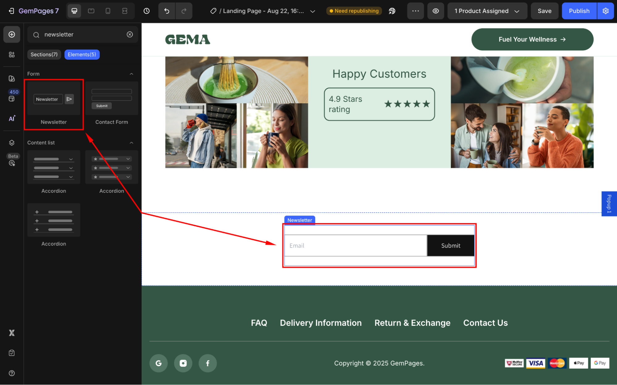Switch to Sections(7) tab
The width and height of the screenshot is (617, 385).
[44, 55]
